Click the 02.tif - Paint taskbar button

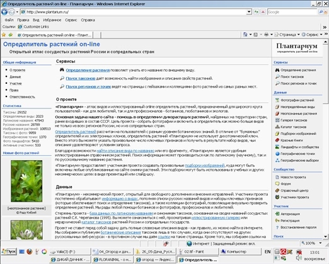click(198, 251)
